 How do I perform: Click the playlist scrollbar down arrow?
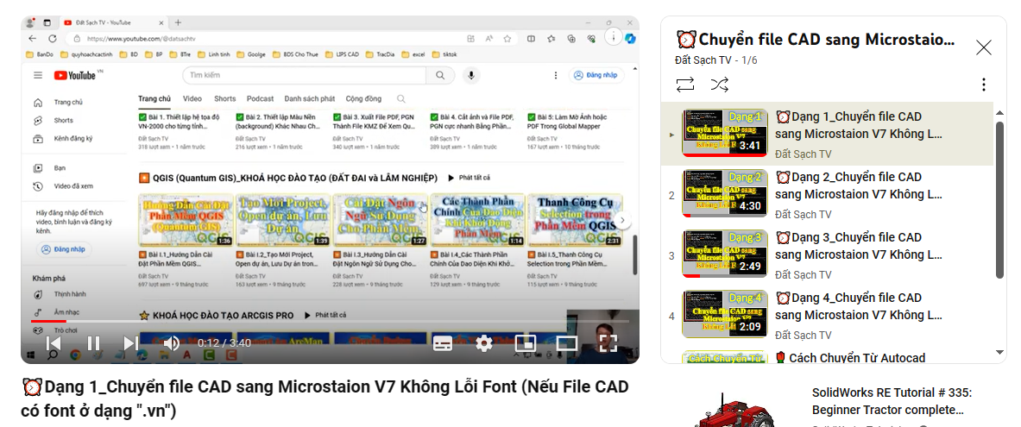[1000, 352]
